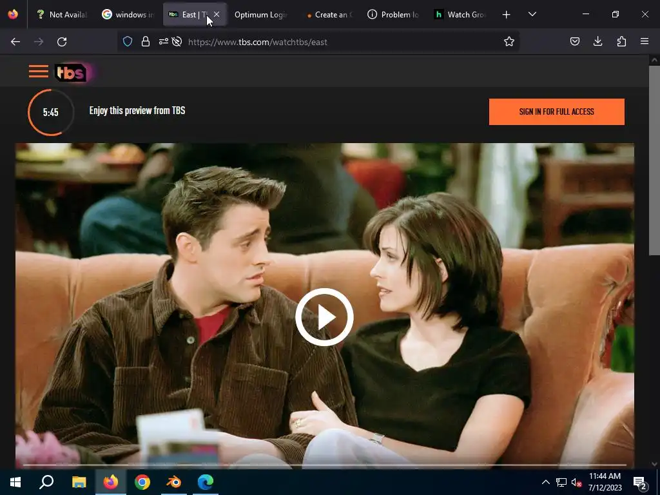Open Microsoft Edge from taskbar
The height and width of the screenshot is (495, 660).
(x=206, y=482)
